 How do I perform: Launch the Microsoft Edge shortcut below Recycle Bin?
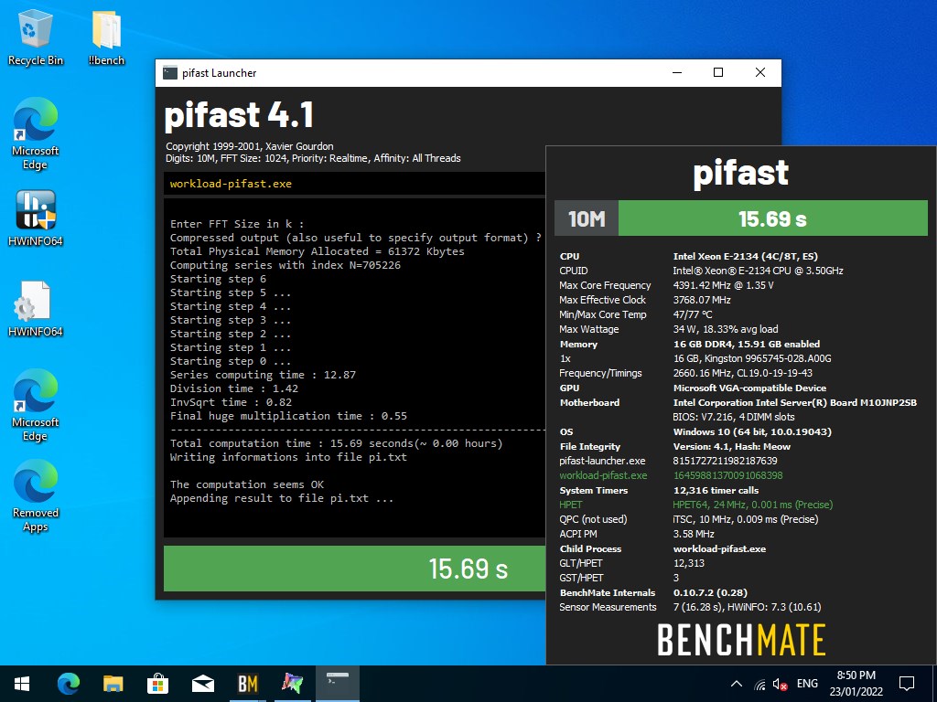pyautogui.click(x=36, y=133)
